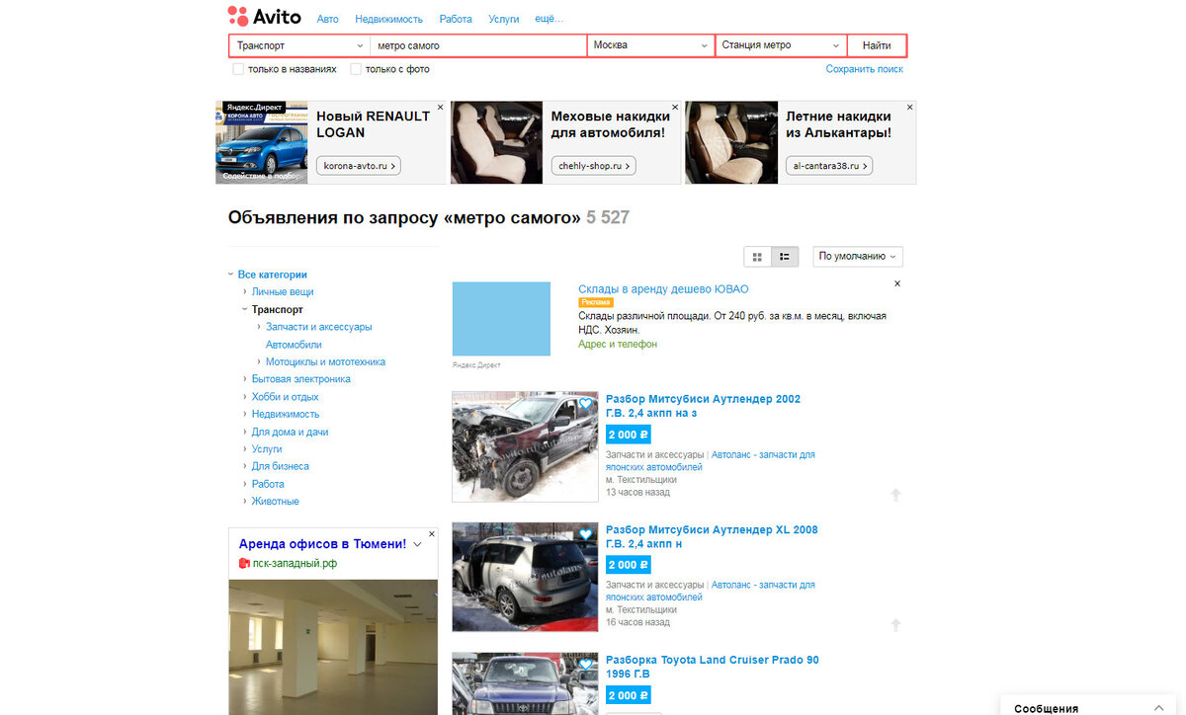Select Для дома и дачи category
1186x715 pixels.
pos(290,432)
